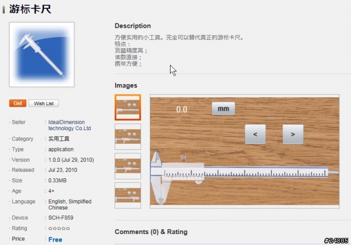Click the Images heading

tap(126, 85)
